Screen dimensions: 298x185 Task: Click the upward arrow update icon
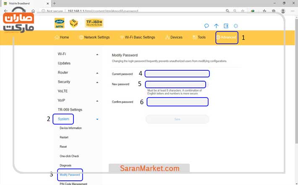217,26
